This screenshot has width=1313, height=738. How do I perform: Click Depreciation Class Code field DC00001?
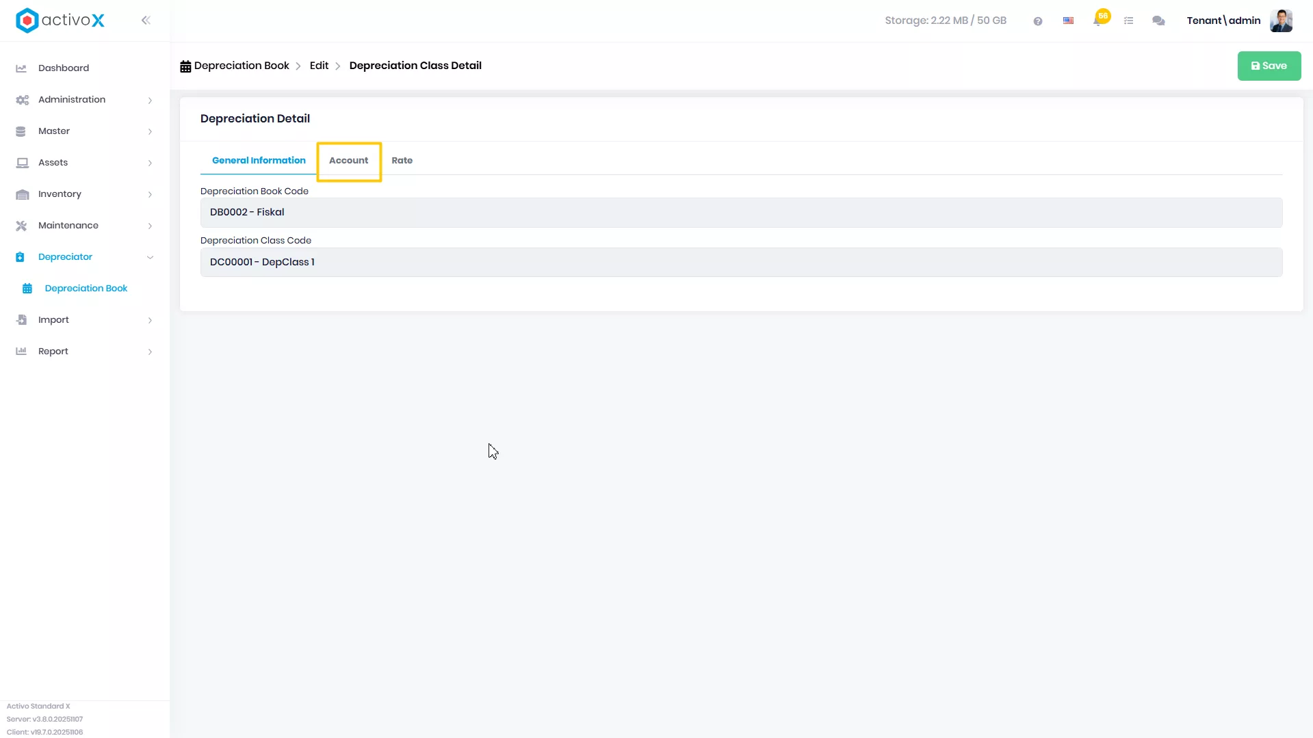click(741, 263)
